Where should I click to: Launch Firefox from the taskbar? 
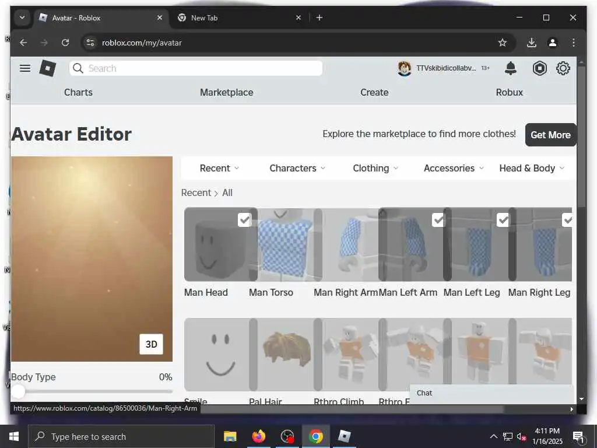[258, 436]
